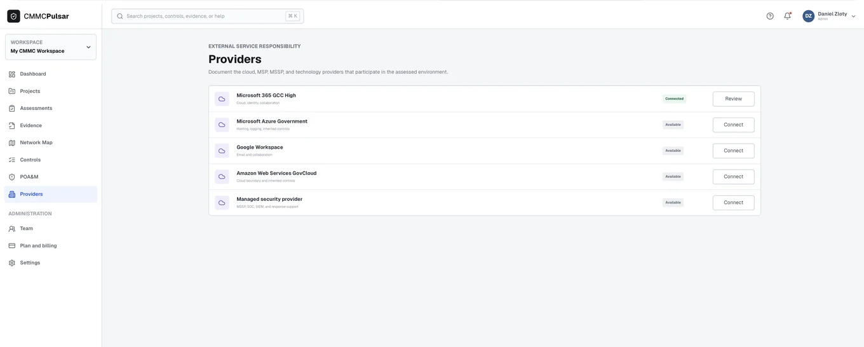This screenshot has width=864, height=347.
Task: Click the Providers building icon
Action: tap(12, 194)
